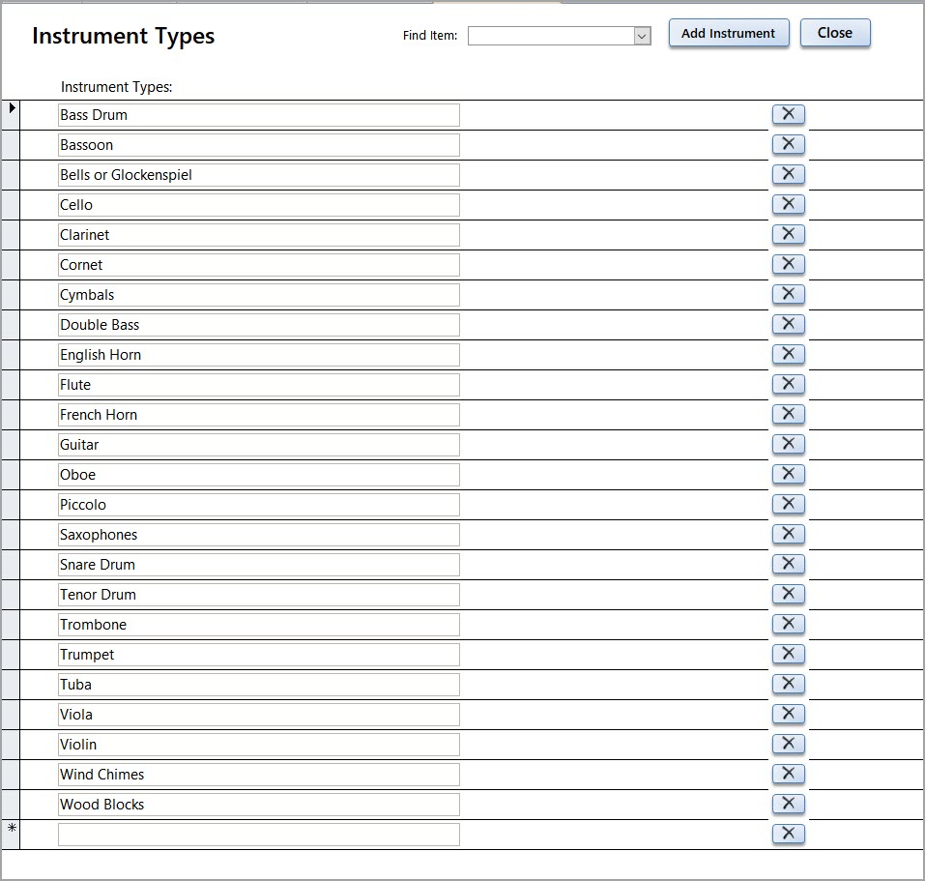Click the X button next to Violin
This screenshot has height=881, width=925.
[788, 744]
